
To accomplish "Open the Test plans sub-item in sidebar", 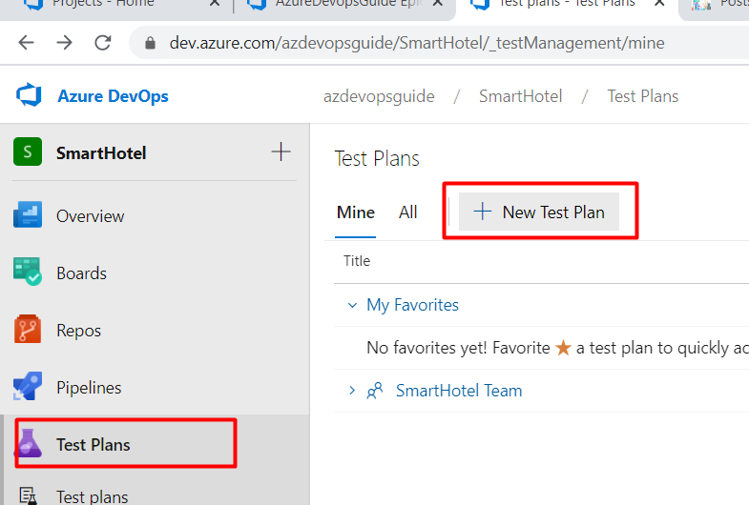I will [93, 496].
